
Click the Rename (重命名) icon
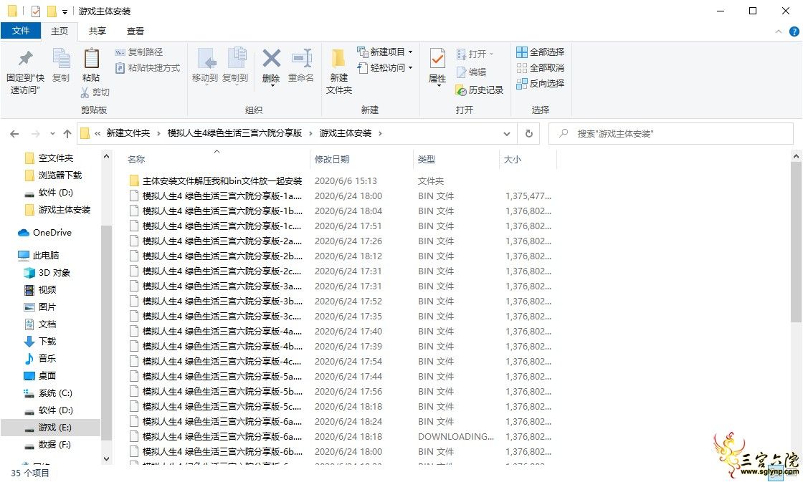(301, 58)
